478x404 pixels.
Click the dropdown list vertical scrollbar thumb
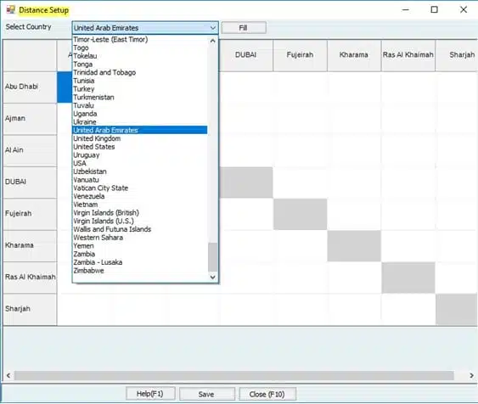[x=213, y=257]
